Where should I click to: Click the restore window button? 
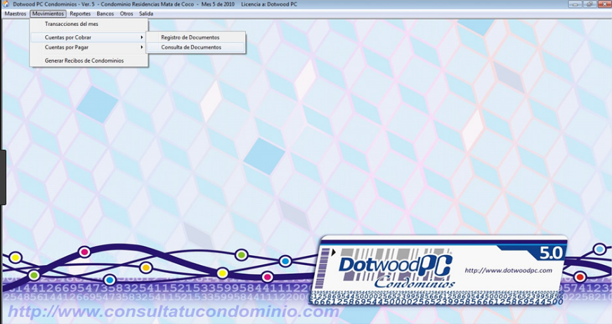click(x=590, y=4)
